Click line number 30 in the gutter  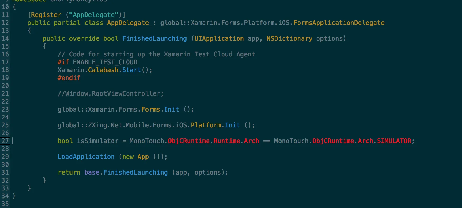5,165
